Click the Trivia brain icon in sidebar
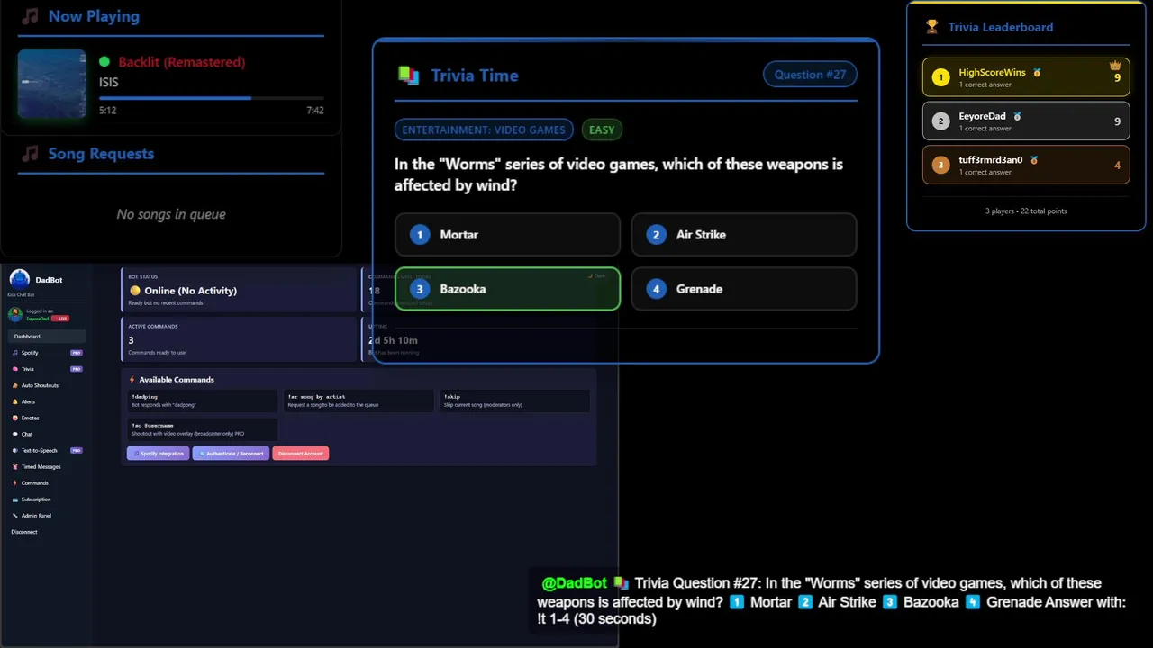The image size is (1153, 648). tap(14, 369)
